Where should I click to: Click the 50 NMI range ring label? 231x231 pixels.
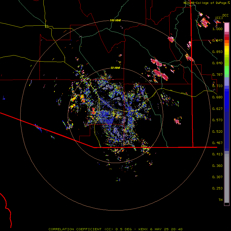(x=115, y=68)
